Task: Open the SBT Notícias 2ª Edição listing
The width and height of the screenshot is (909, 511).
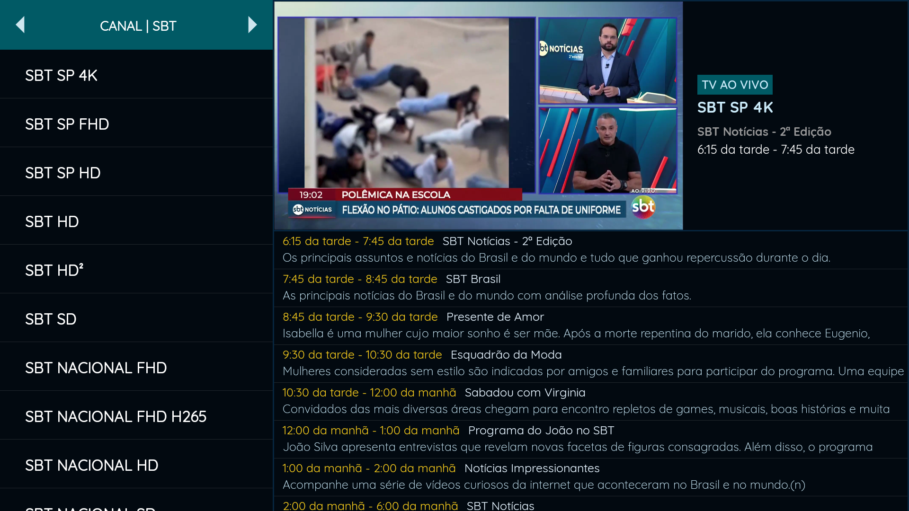Action: coord(590,249)
